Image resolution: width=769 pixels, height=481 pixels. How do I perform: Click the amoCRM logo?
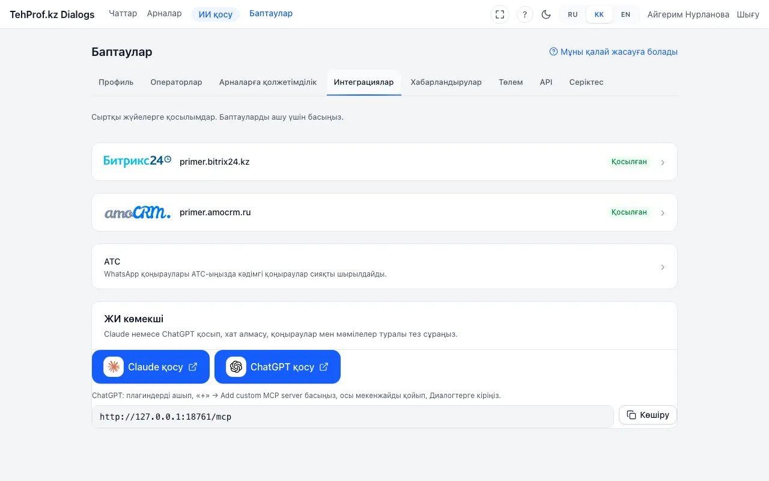point(138,212)
